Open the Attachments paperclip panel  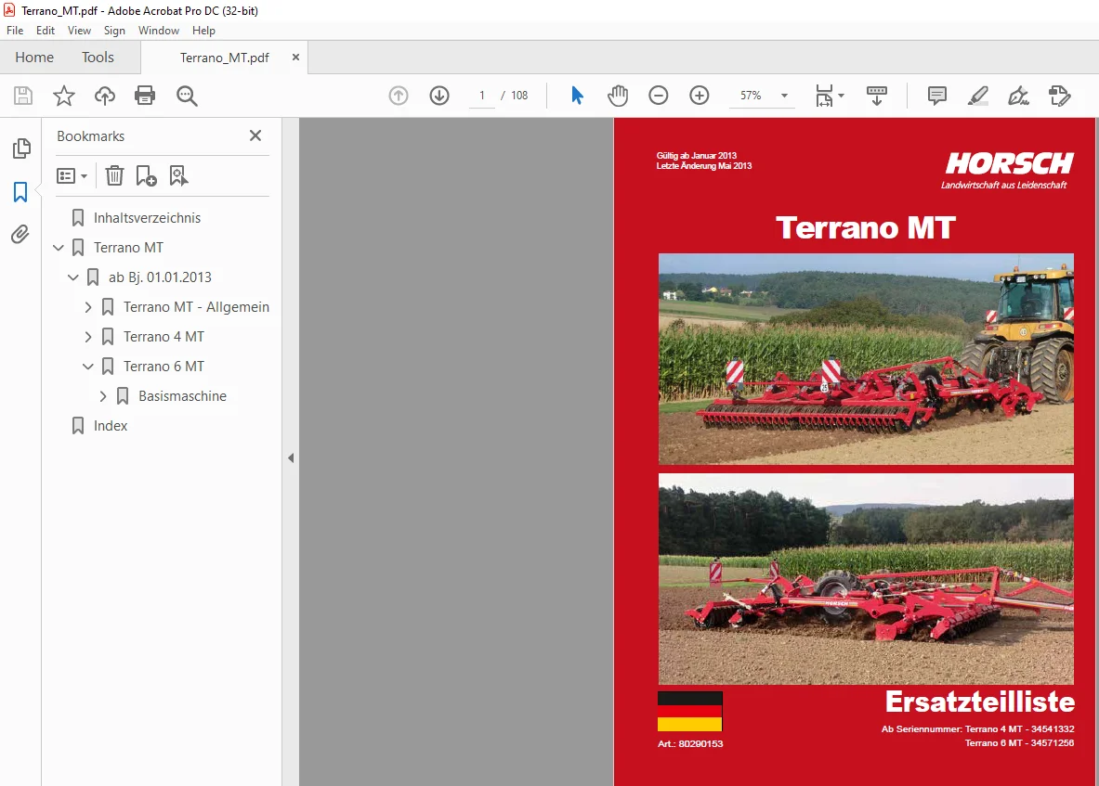pyautogui.click(x=20, y=234)
